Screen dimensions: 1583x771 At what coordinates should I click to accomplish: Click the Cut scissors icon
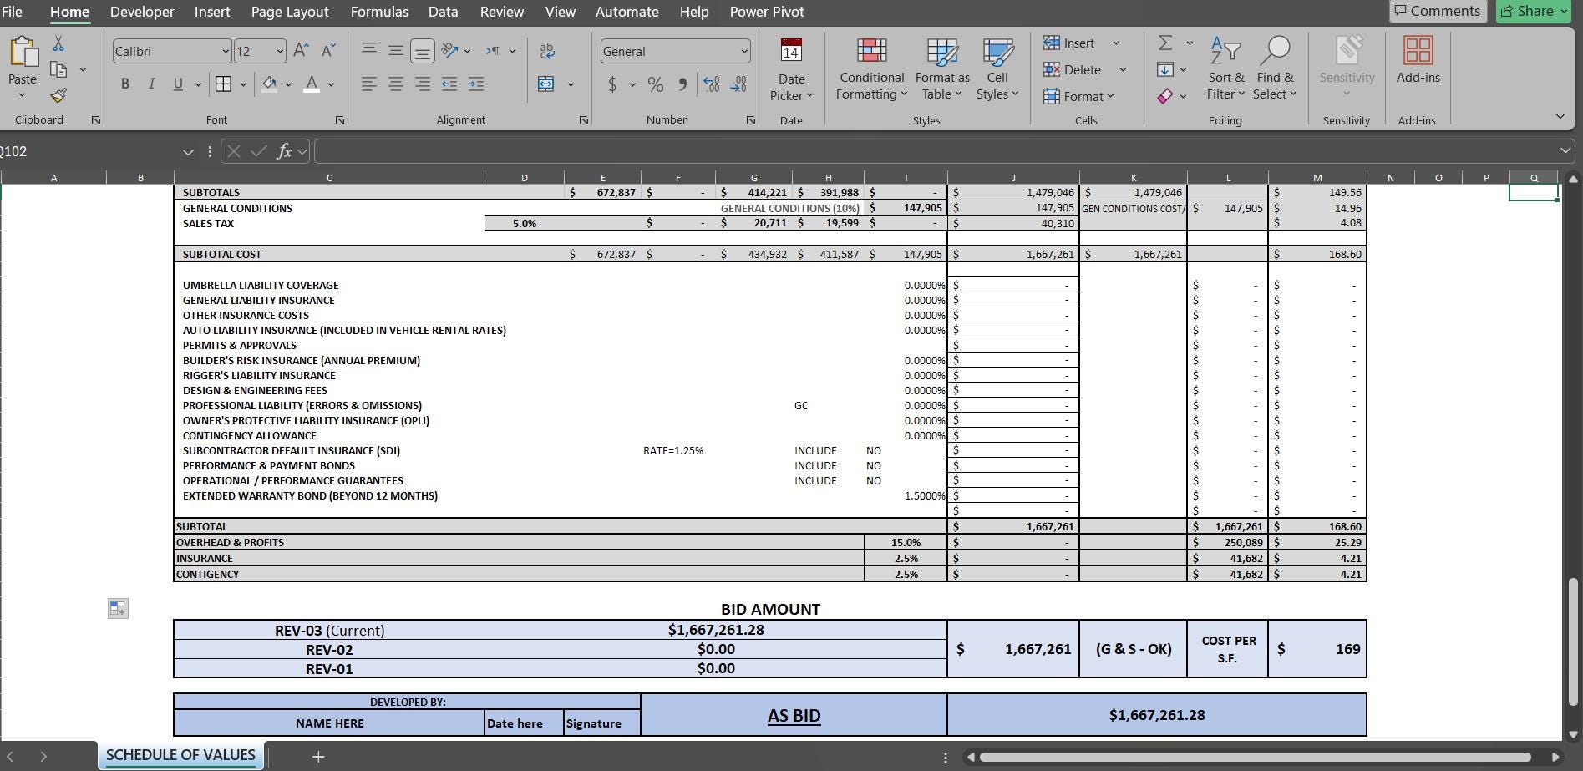coord(58,43)
